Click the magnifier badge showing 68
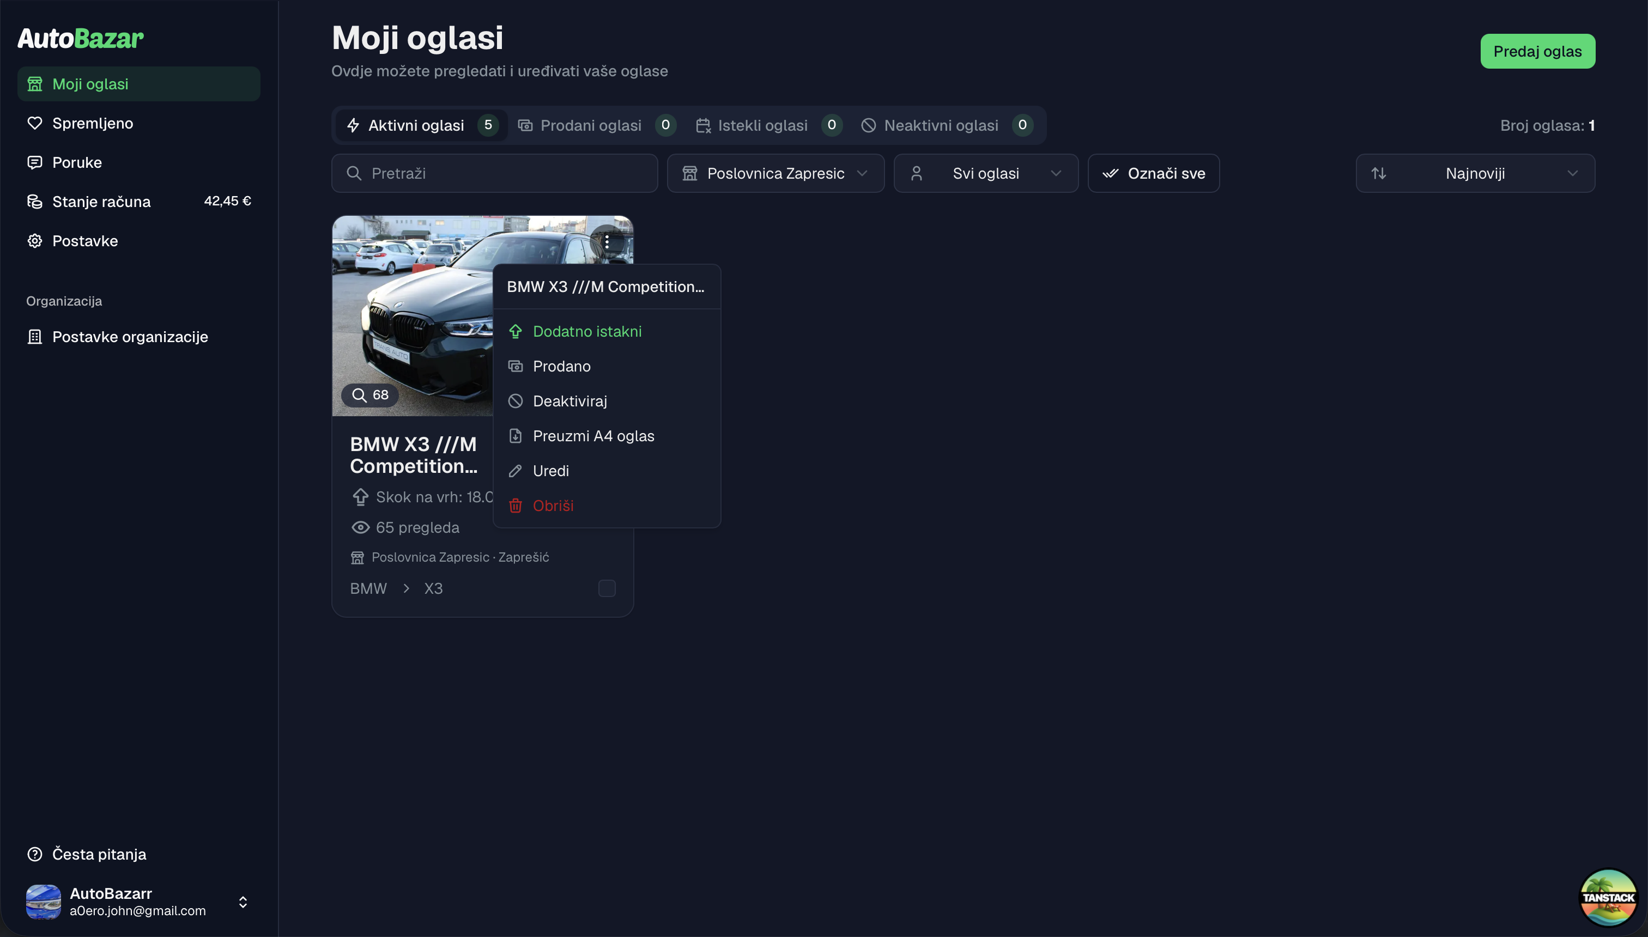The width and height of the screenshot is (1648, 937). [x=370, y=394]
